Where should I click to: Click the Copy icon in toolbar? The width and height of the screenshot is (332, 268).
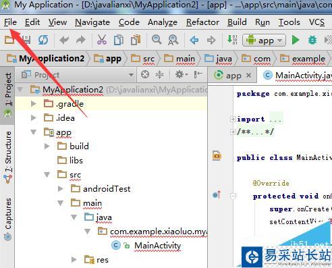point(119,40)
